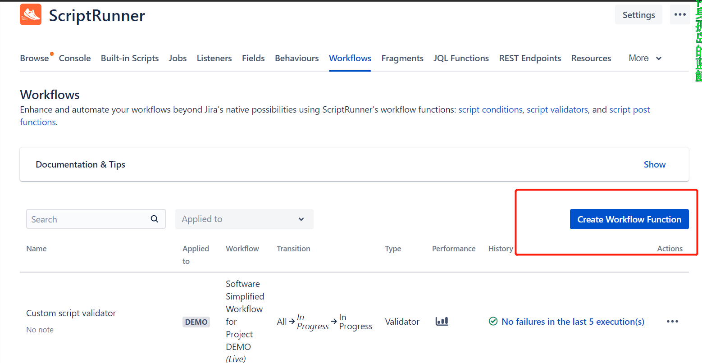Click the Settings button
This screenshot has width=702, height=363.
638,15
